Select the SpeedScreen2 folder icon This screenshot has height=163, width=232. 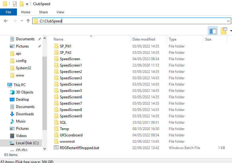tap(56, 72)
